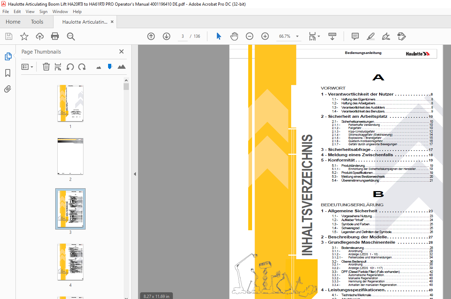Open the thumbnail options dropdown menu
Image resolution: width=451 pixels, height=299 pixels.
tap(27, 67)
